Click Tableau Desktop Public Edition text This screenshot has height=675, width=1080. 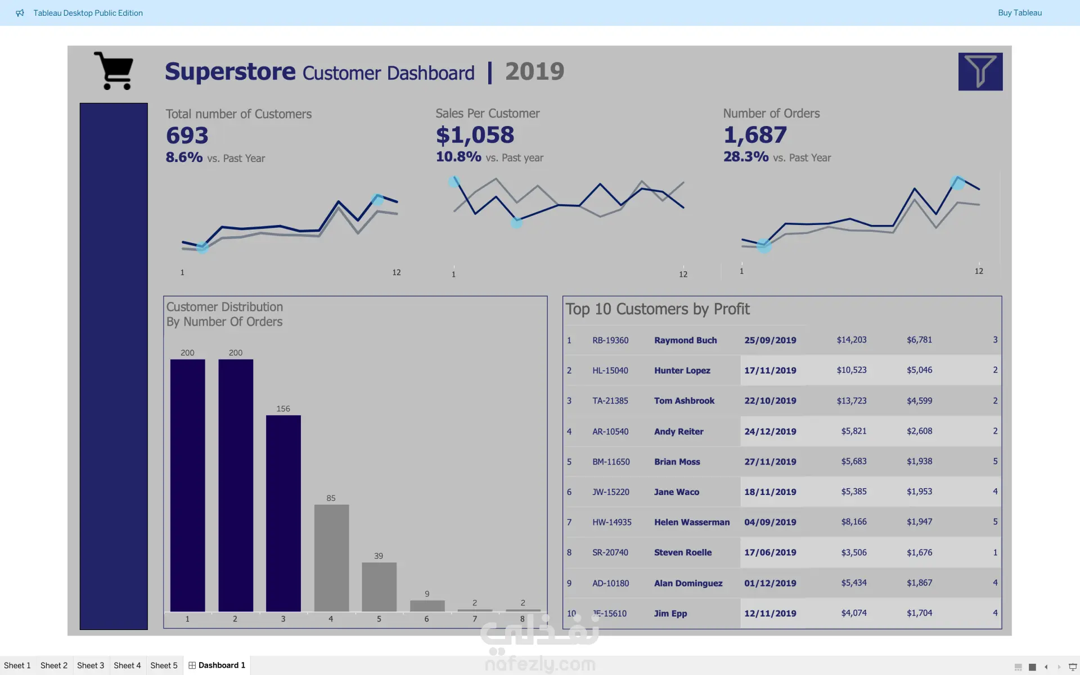88,13
